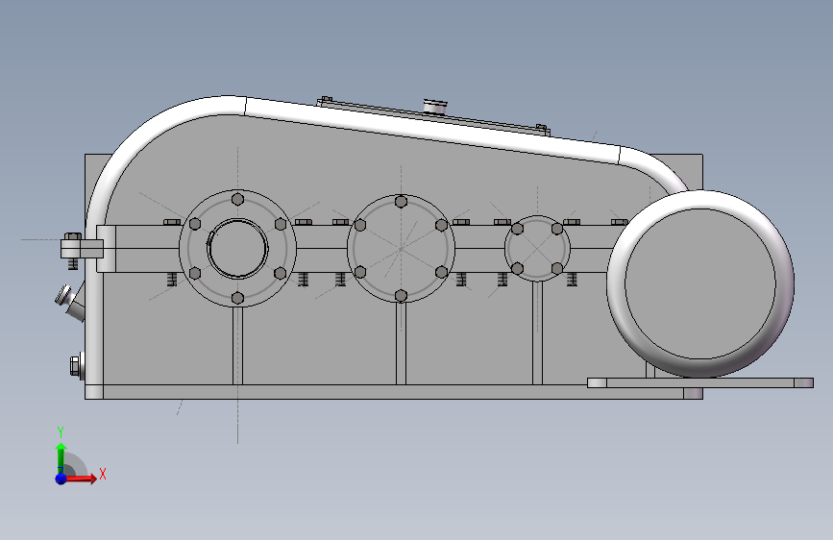
Task: Select the vertical rib below the left bearing cover
Action: pos(237,346)
